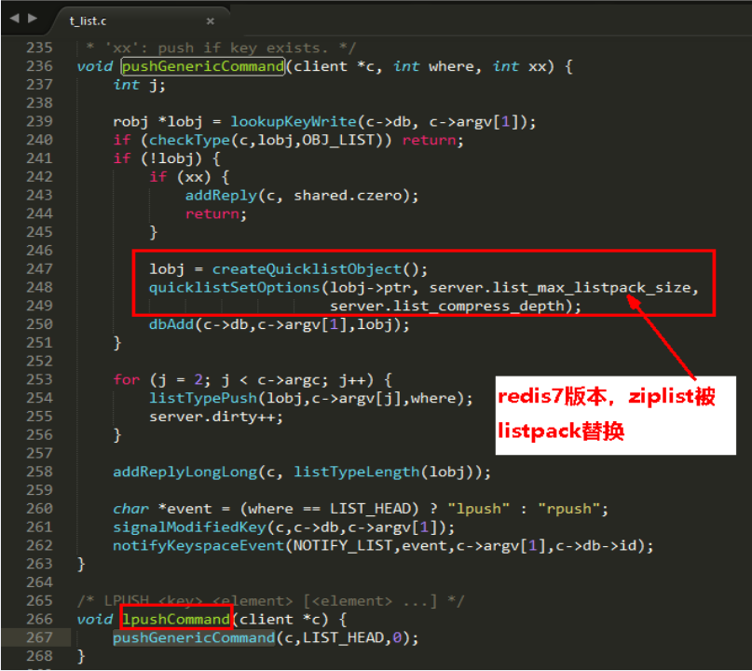Click signalModifiedKey call on line 261

pos(189,527)
